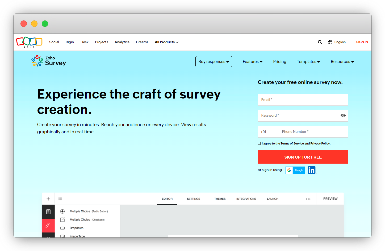Open the Social product link

pos(54,42)
